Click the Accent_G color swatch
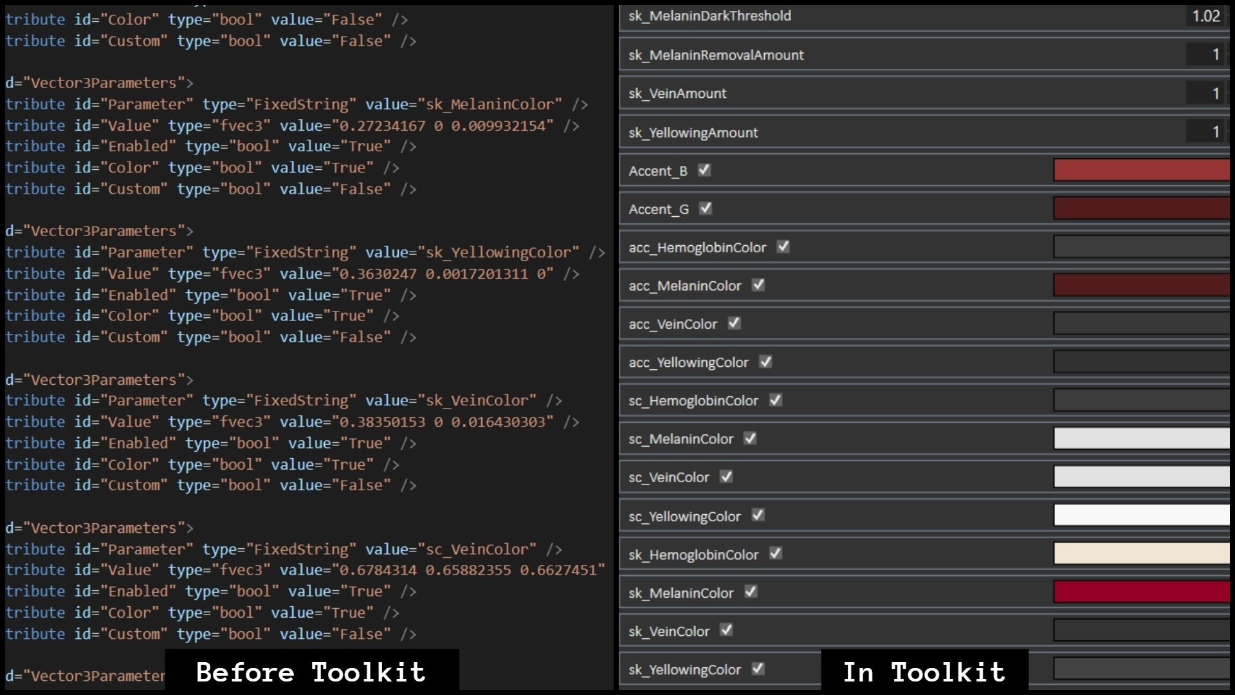The height and width of the screenshot is (695, 1235). [1144, 208]
